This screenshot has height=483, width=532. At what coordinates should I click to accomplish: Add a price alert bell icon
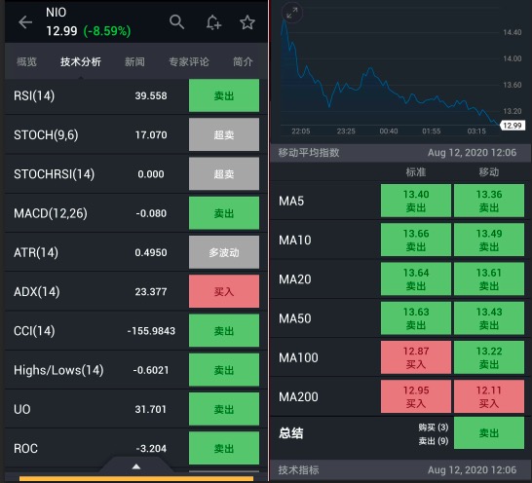click(x=213, y=22)
